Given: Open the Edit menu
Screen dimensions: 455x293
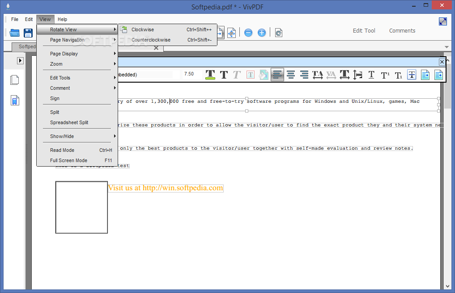Looking at the screenshot, I should tap(29, 19).
